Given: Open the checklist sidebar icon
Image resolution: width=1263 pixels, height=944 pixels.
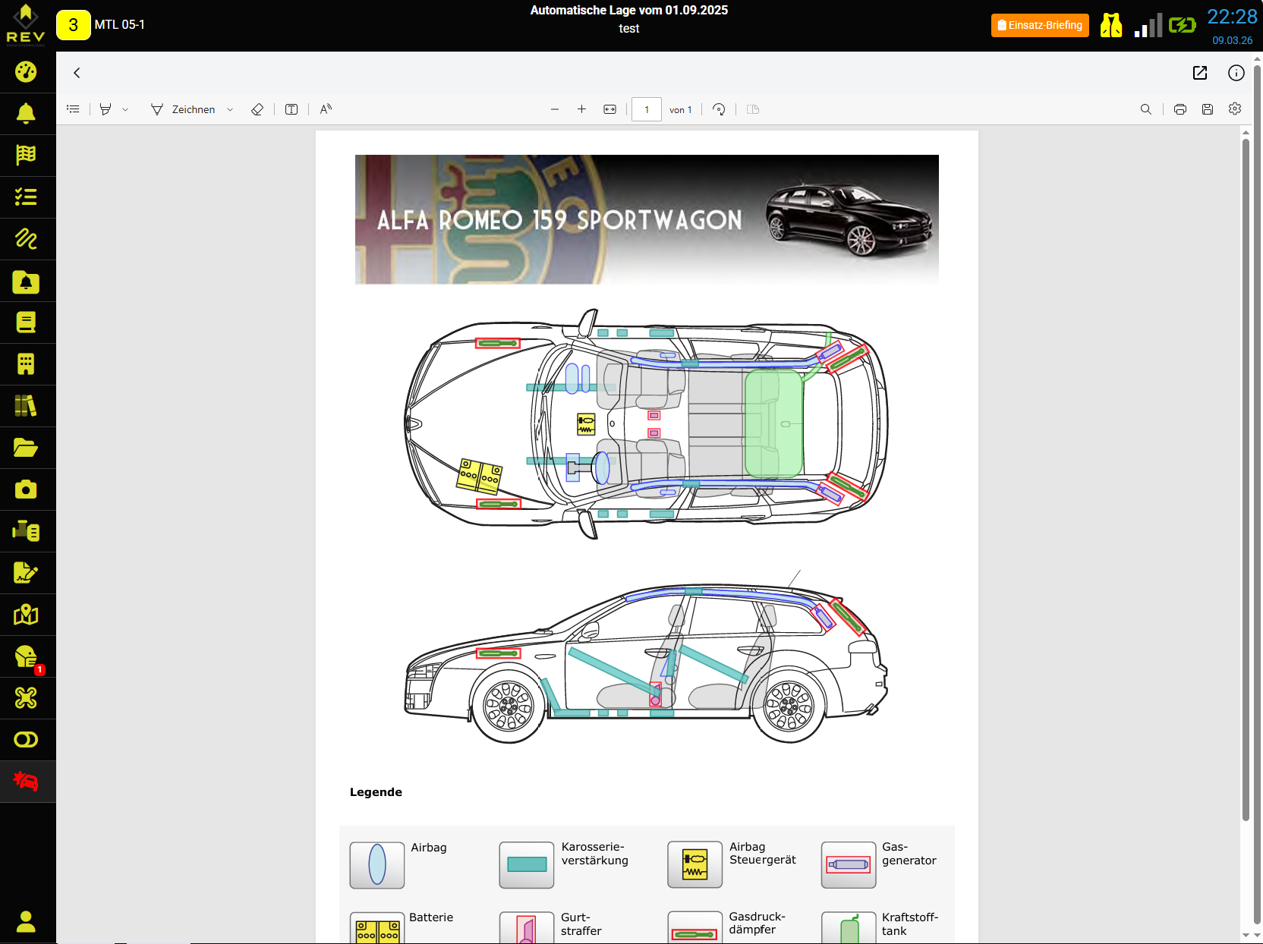Looking at the screenshot, I should point(26,197).
